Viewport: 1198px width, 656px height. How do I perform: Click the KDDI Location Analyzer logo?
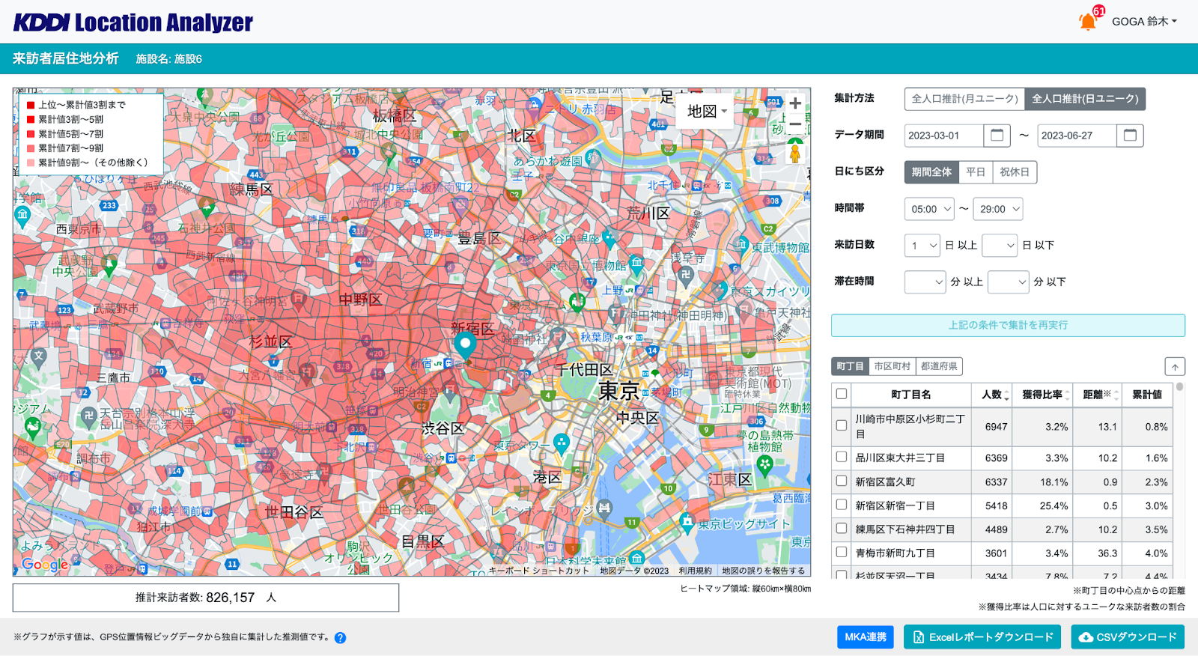(x=133, y=22)
